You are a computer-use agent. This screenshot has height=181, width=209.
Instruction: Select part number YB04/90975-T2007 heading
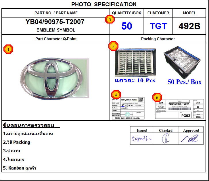coord(55,22)
